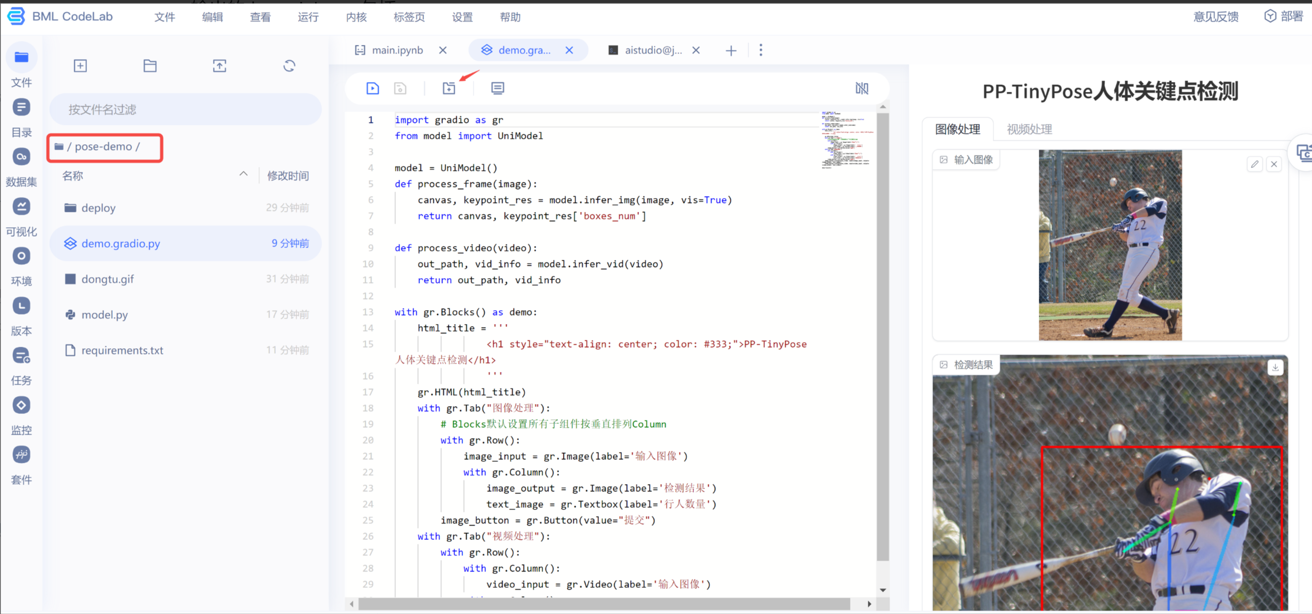
Task: Open the three-dot tab options menu
Action: click(761, 50)
